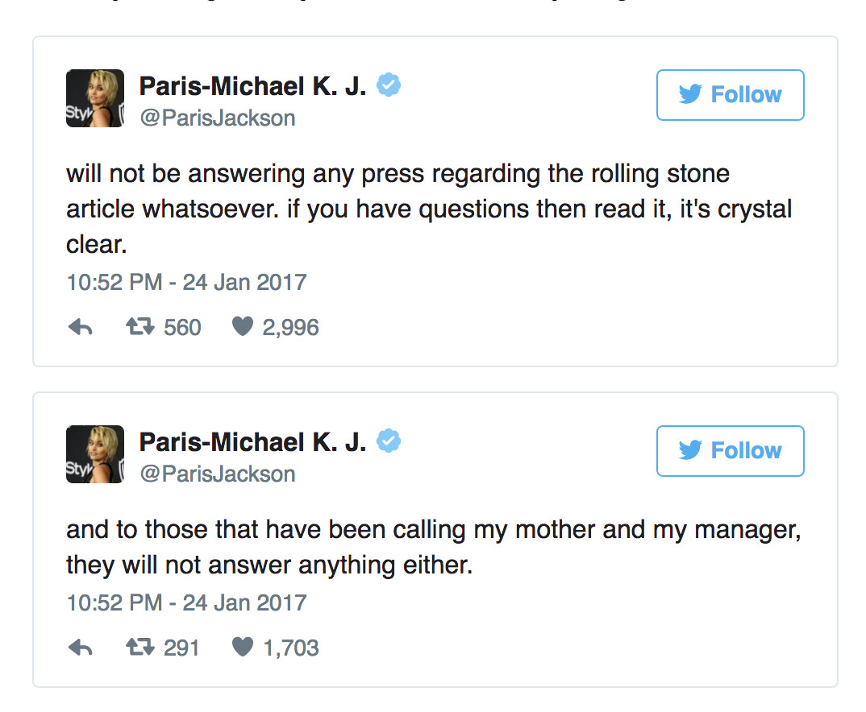Retweet the tweet with 291 retweets
Screen dimensions: 866x712
click(139, 647)
